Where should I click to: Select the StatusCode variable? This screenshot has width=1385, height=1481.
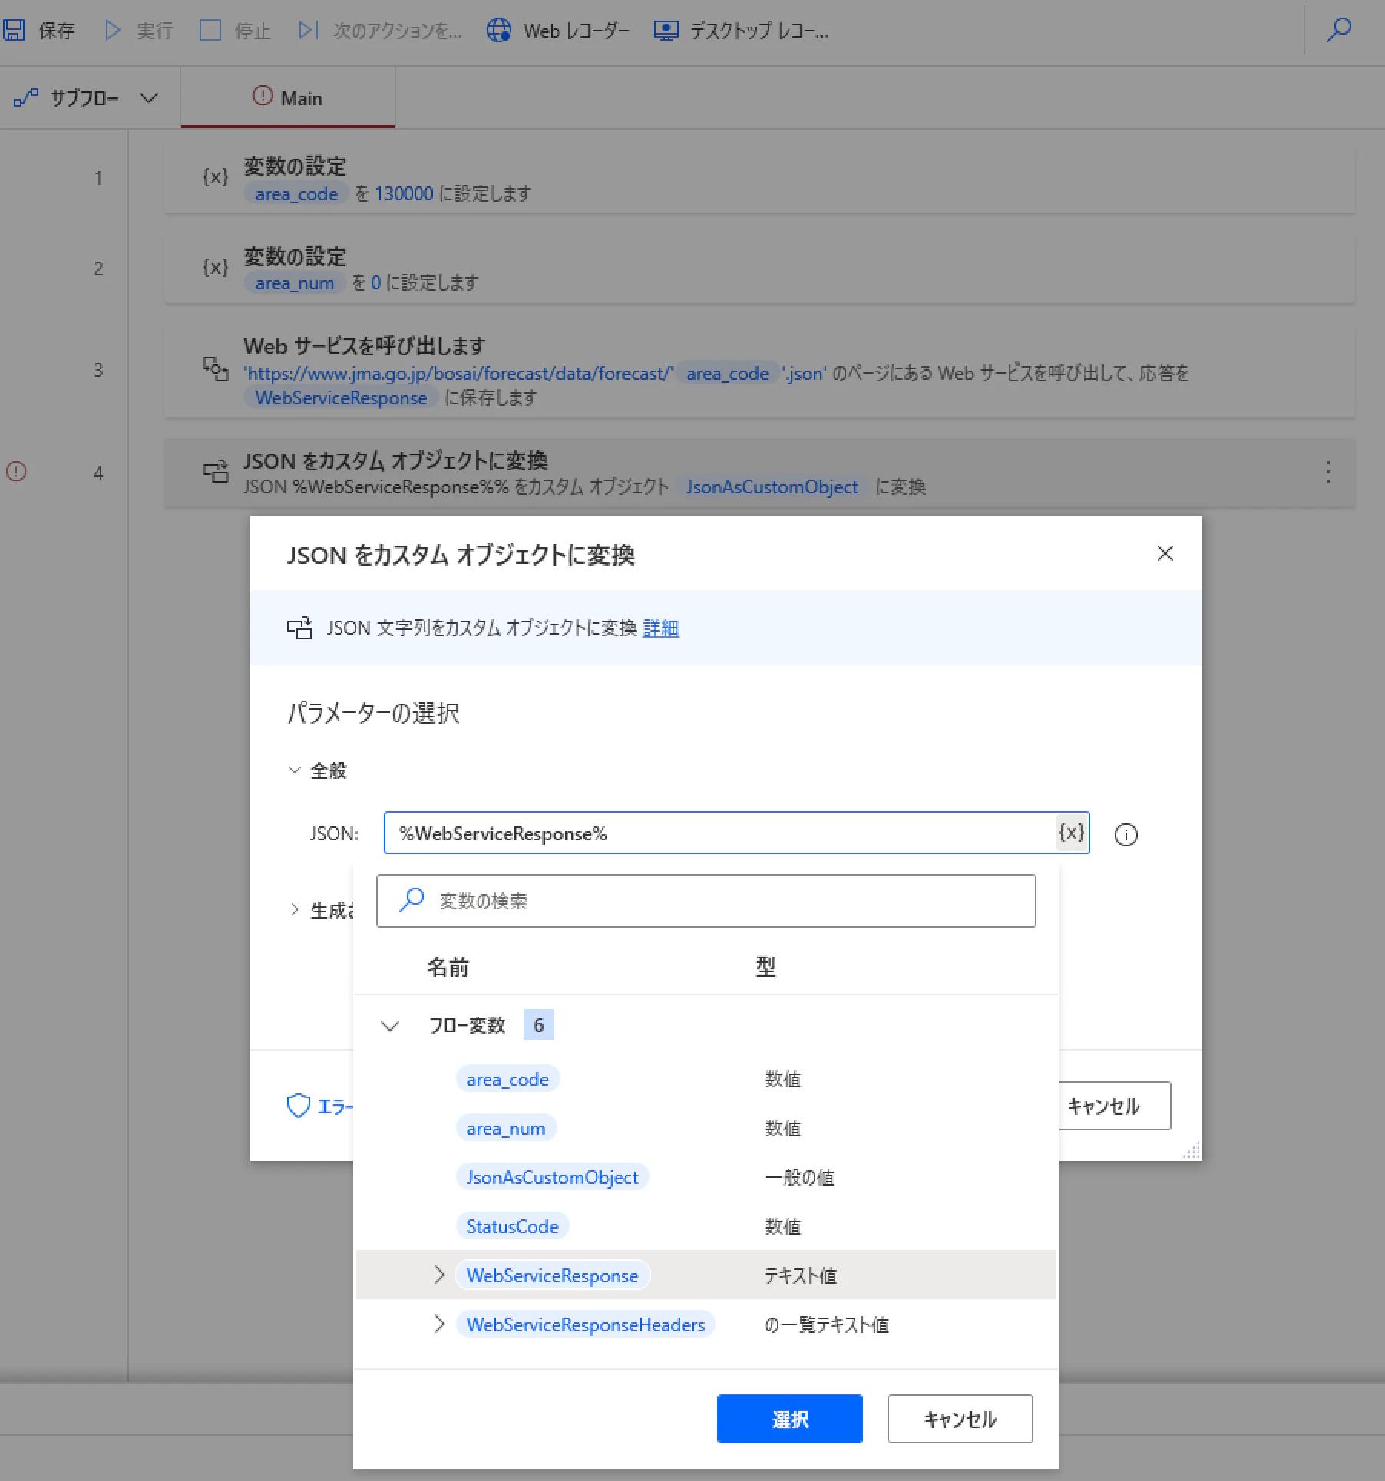512,1227
